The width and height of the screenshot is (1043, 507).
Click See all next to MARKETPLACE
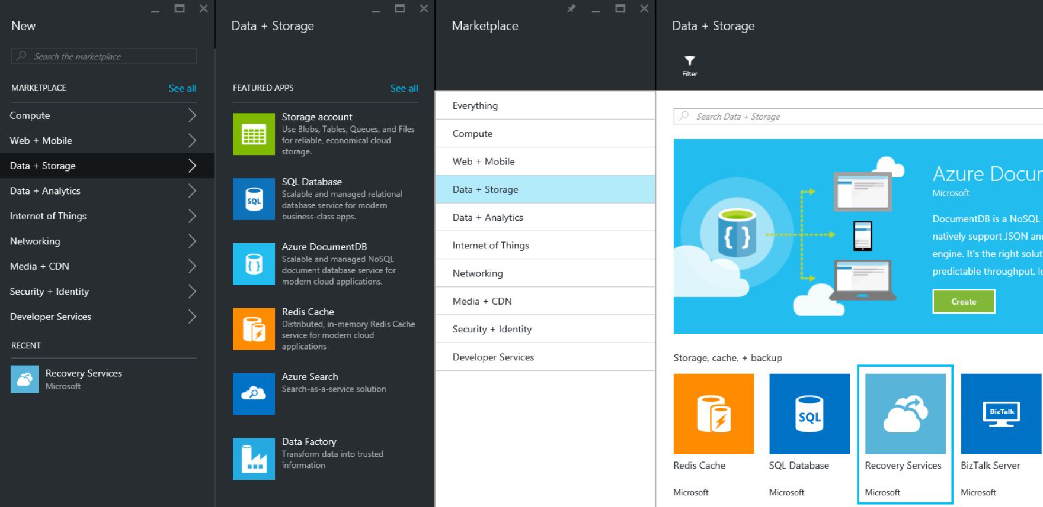[x=183, y=88]
